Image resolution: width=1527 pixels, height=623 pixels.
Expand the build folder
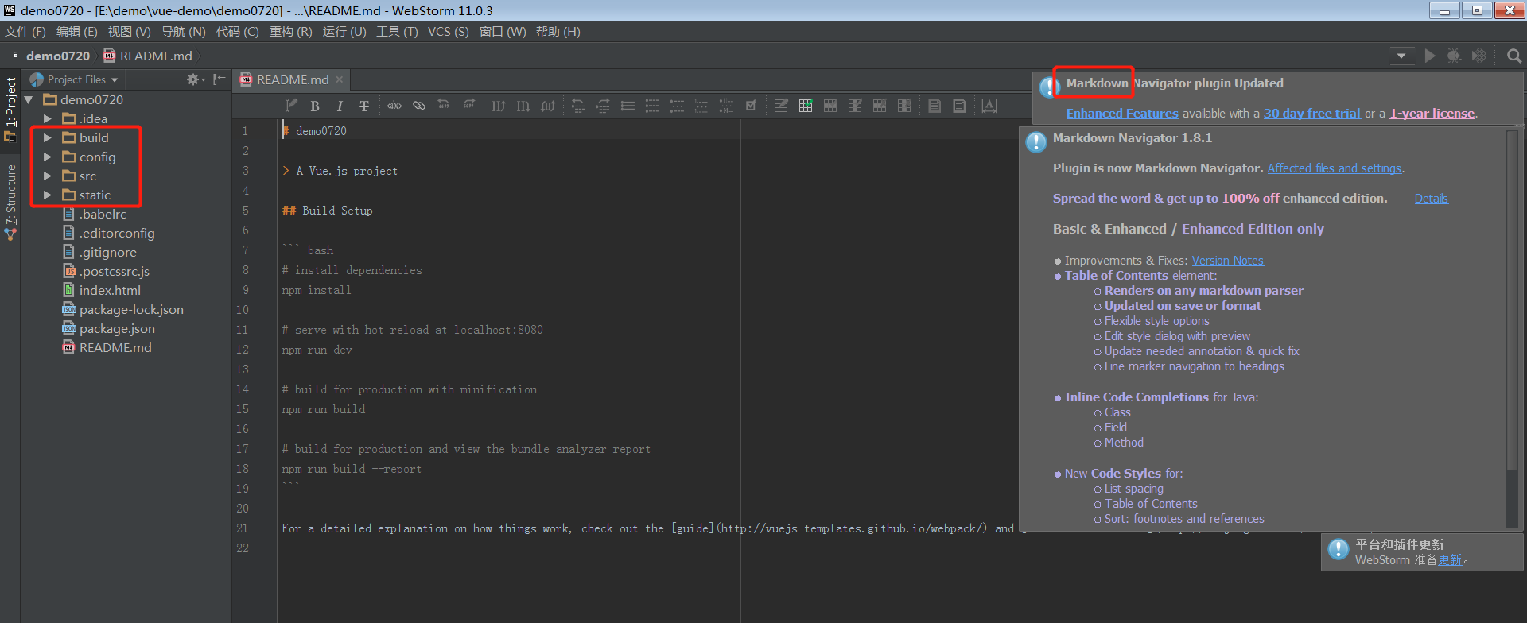click(48, 137)
